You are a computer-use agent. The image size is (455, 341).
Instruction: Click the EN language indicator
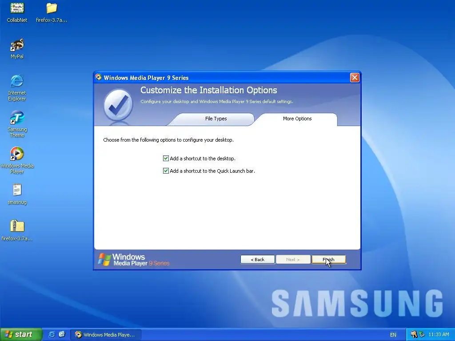[x=393, y=335]
